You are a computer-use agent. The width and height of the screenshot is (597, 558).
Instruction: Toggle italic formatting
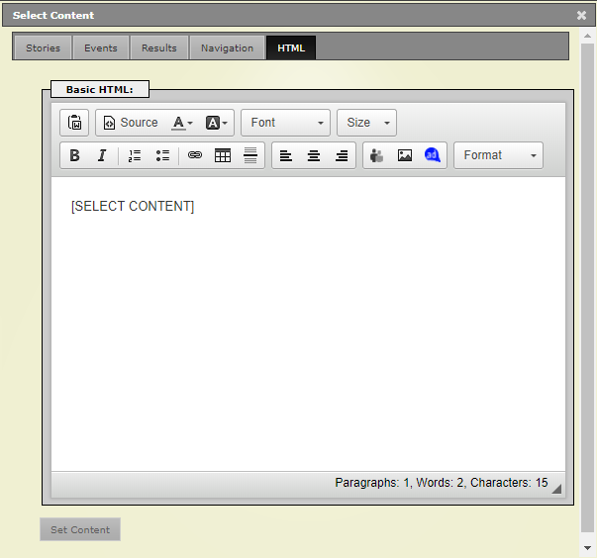[102, 155]
